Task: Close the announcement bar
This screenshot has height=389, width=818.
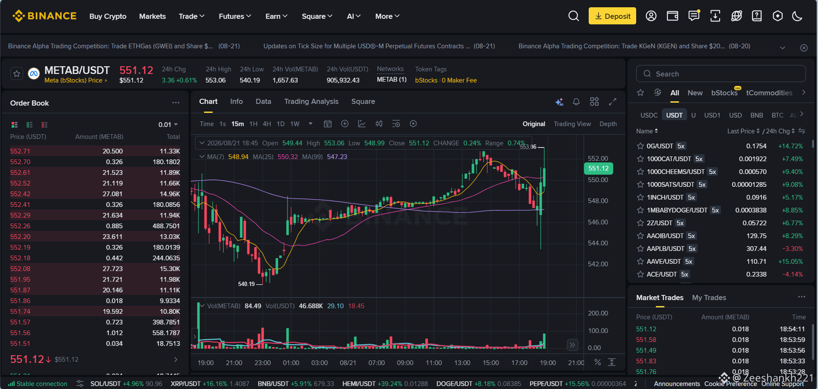Action: tap(804, 48)
